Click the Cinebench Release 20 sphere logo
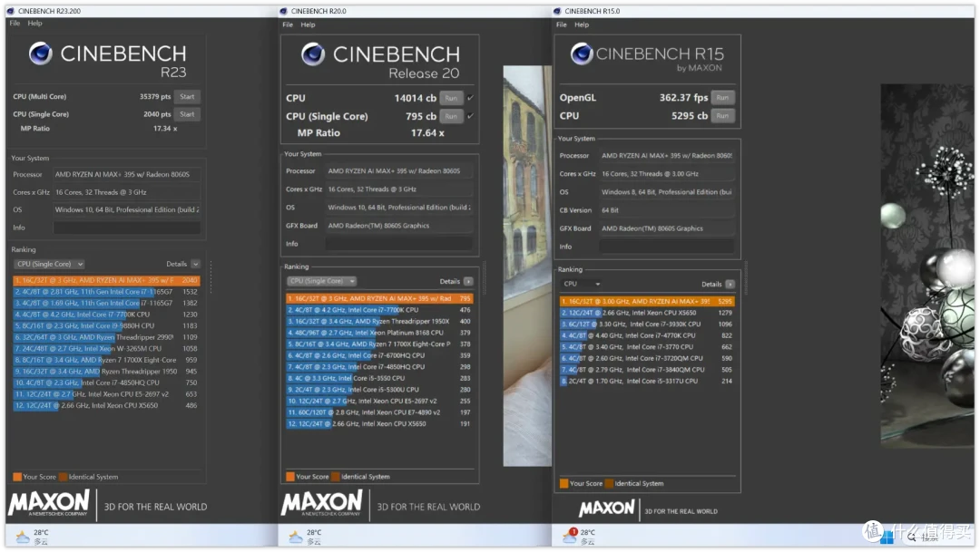 (313, 55)
